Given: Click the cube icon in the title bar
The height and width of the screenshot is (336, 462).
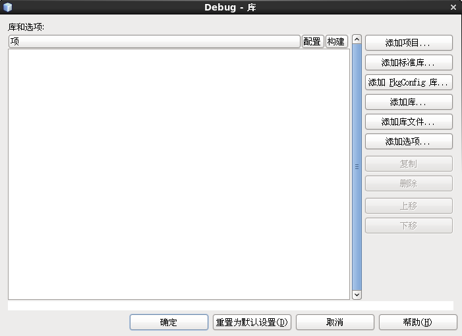Looking at the screenshot, I should [x=8, y=7].
